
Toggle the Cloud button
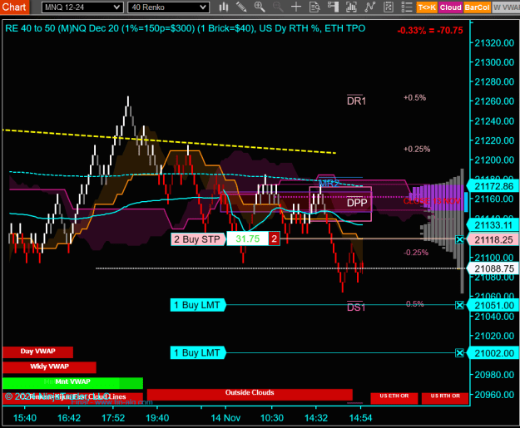click(450, 7)
